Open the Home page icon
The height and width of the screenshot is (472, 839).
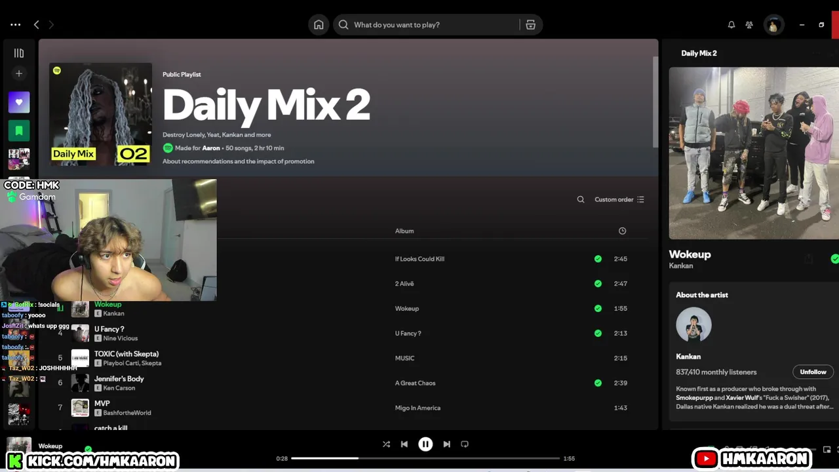(x=319, y=25)
